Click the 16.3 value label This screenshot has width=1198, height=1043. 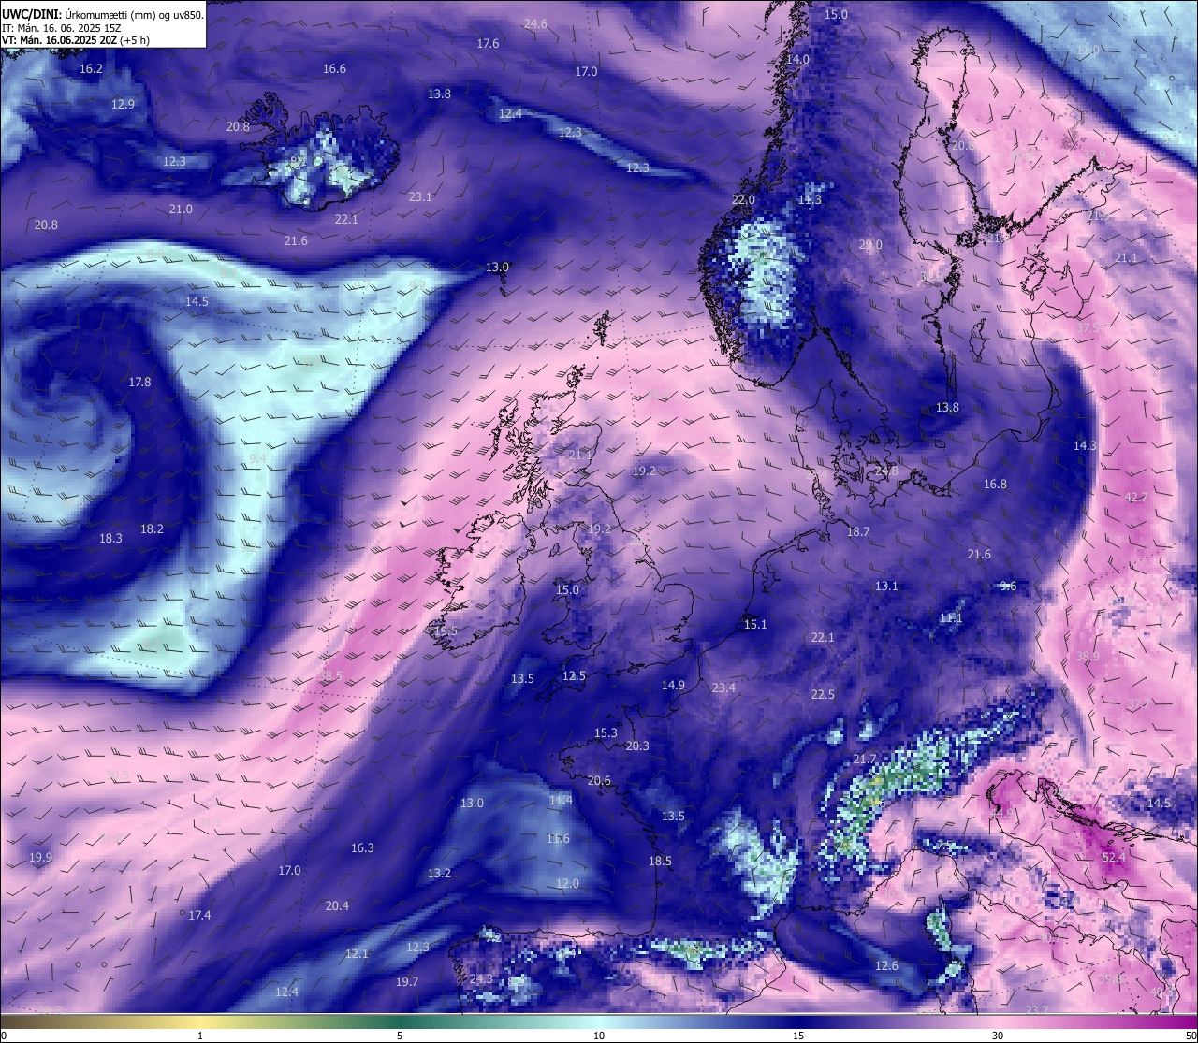(362, 848)
